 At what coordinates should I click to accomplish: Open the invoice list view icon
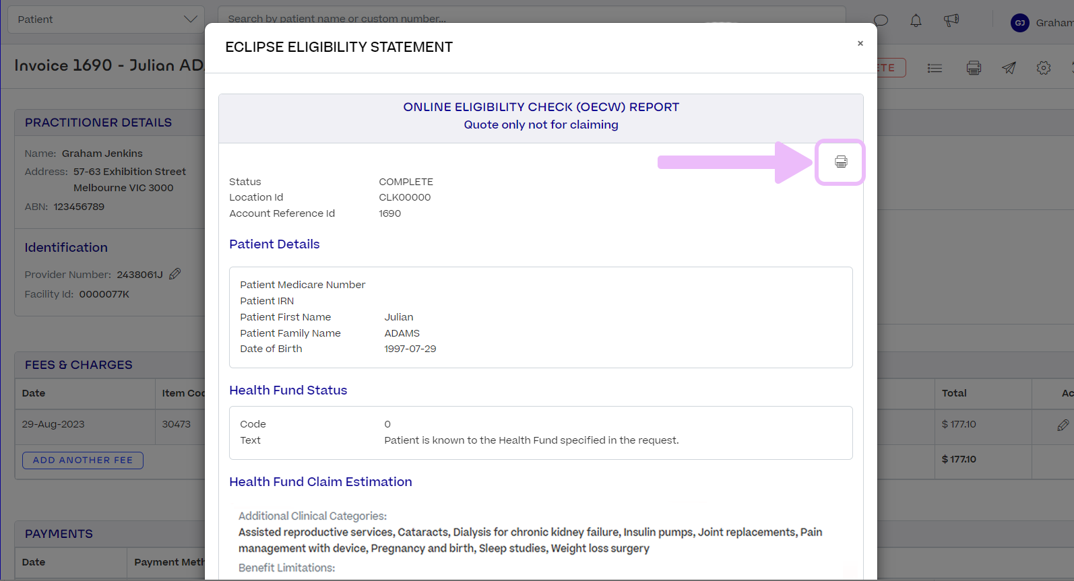click(935, 68)
